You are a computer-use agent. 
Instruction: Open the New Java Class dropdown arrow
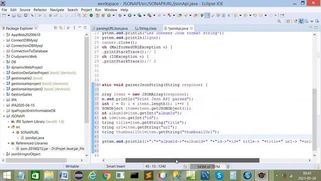pos(114,16)
